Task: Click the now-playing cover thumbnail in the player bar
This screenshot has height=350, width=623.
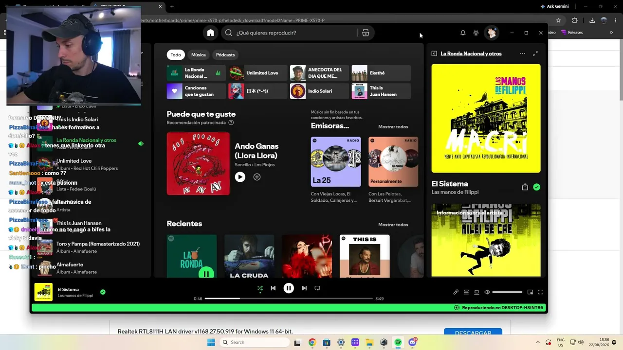Action: click(x=43, y=292)
